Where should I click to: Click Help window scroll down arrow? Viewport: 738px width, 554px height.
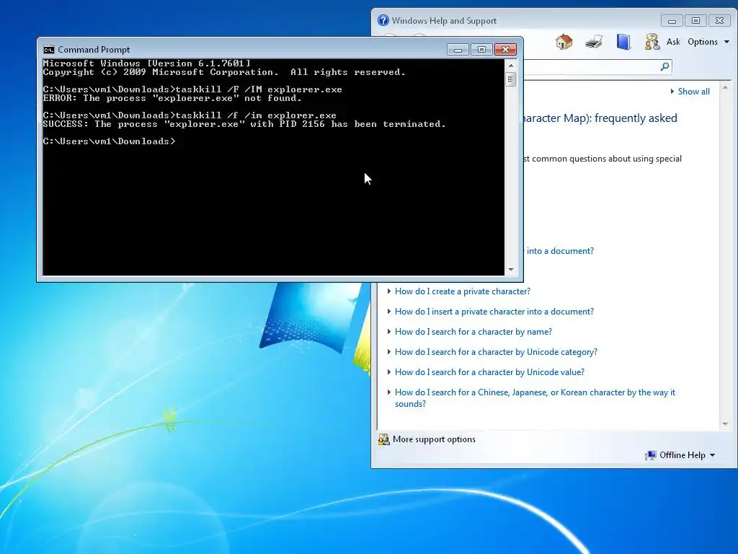click(x=725, y=424)
